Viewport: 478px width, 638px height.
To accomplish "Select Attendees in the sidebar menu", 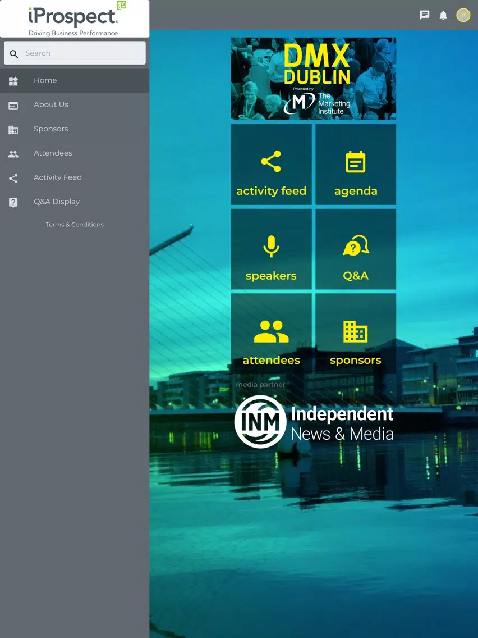I will (75, 153).
